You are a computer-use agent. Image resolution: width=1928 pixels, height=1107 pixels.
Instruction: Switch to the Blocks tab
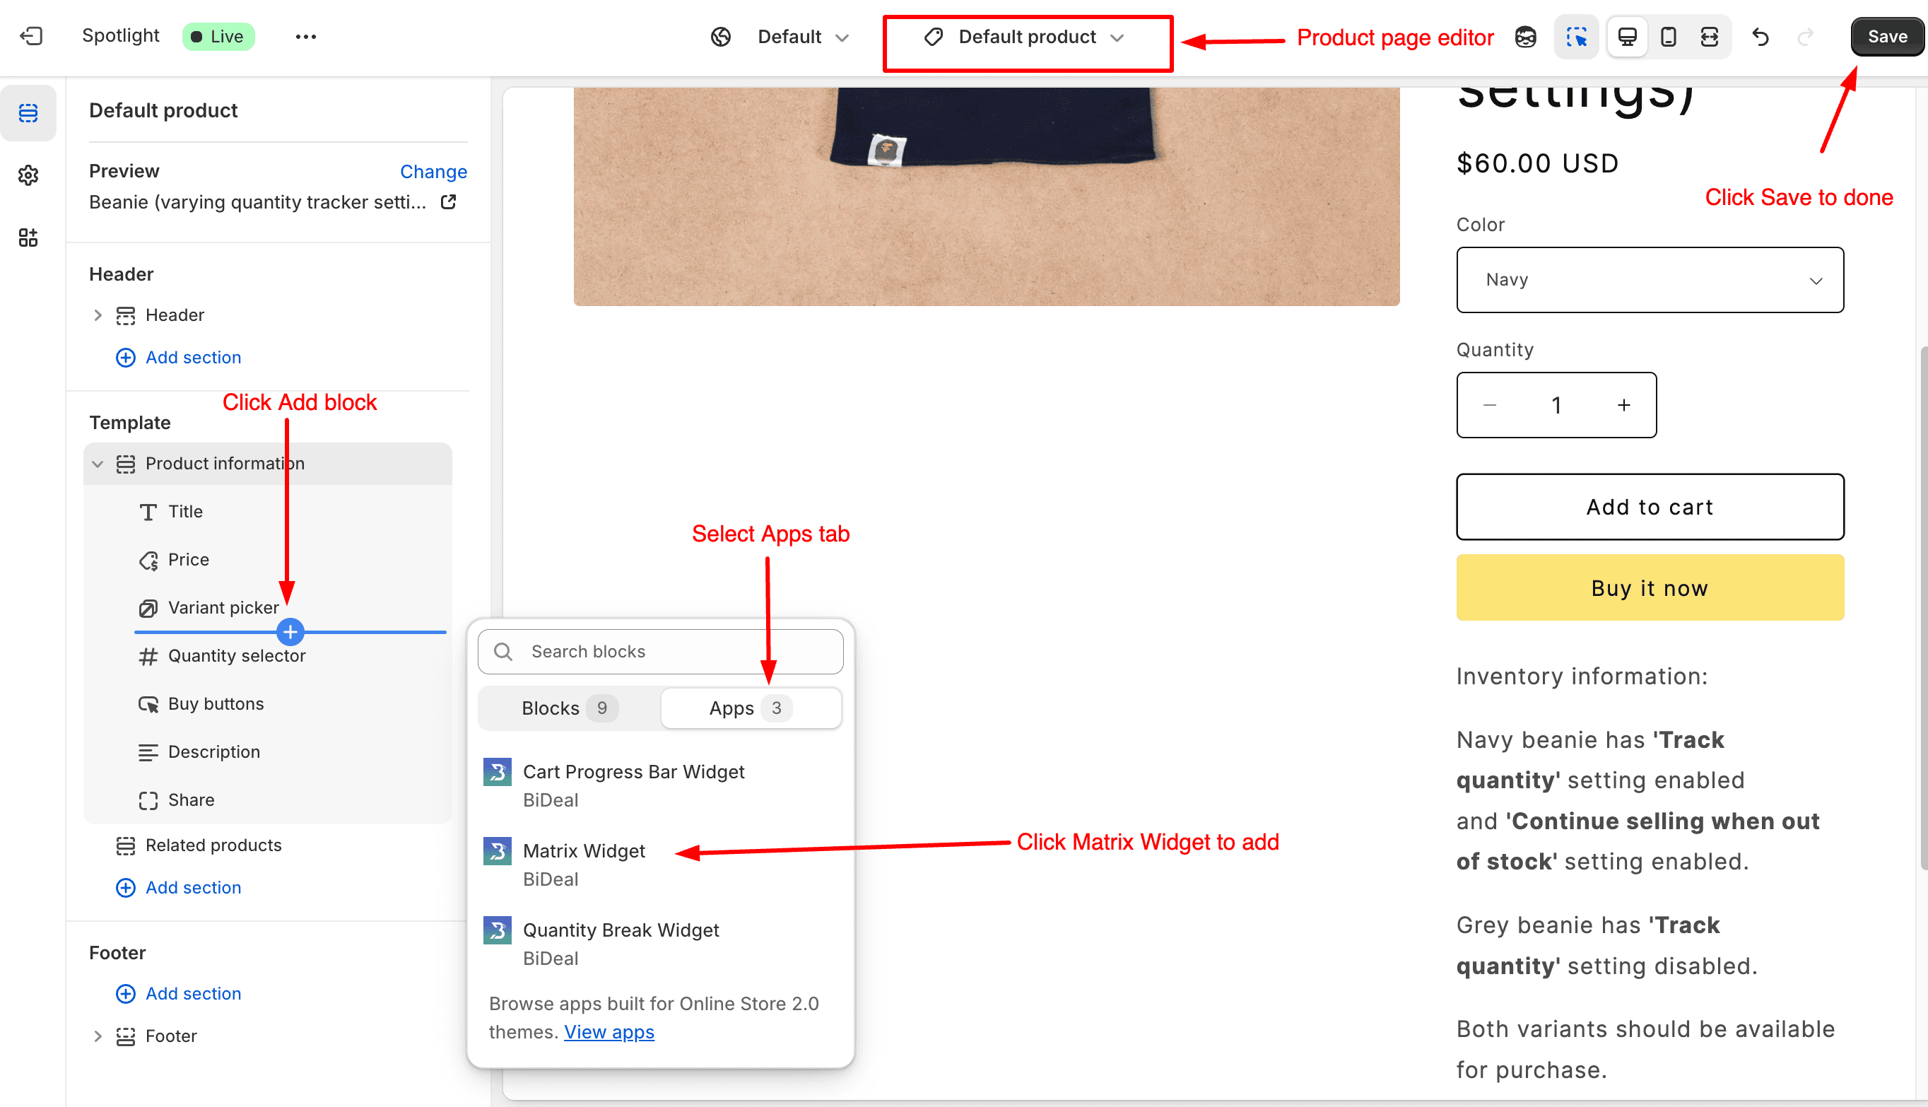(x=569, y=708)
